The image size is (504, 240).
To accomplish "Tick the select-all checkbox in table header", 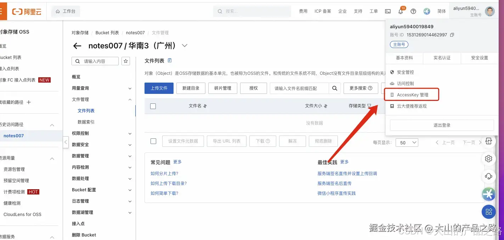I will pyautogui.click(x=153, y=106).
